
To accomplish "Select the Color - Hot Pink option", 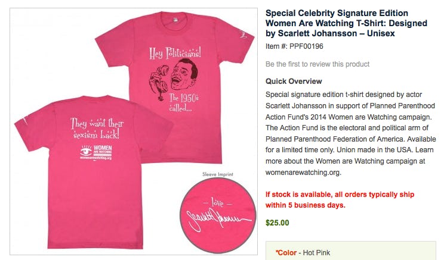I will [303, 253].
